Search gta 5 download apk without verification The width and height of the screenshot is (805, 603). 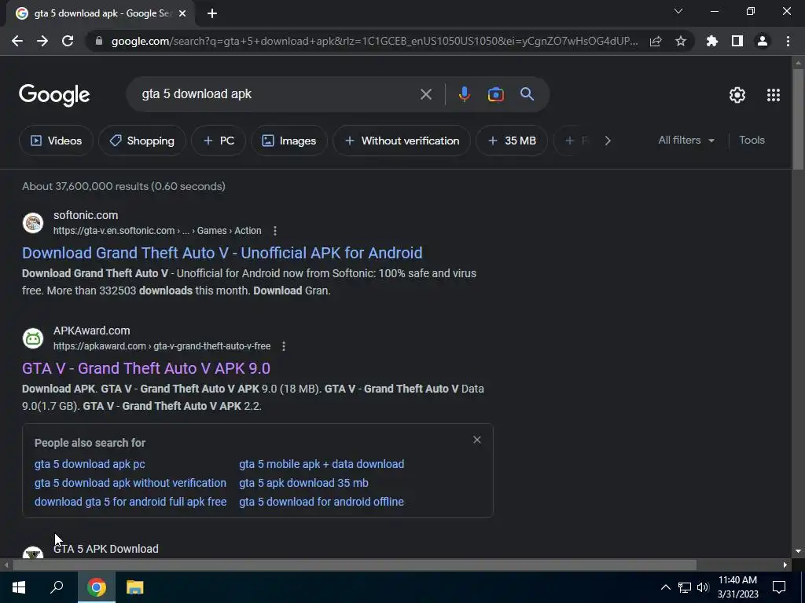[x=130, y=483]
